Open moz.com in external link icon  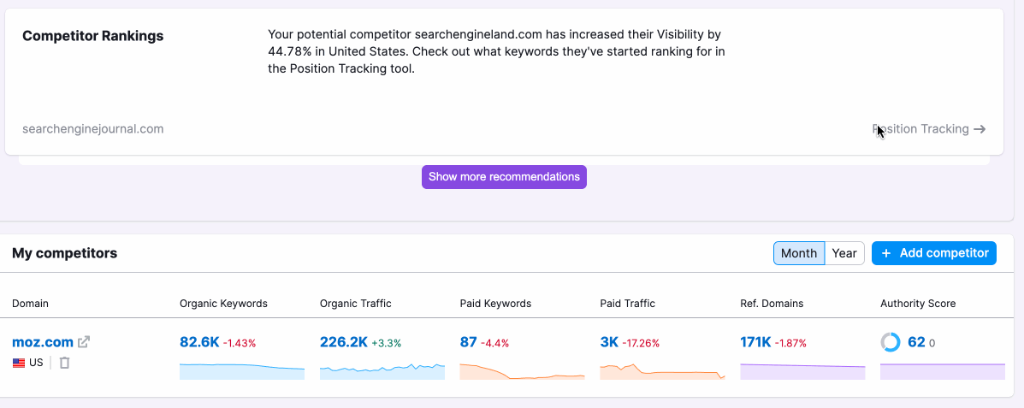(x=84, y=342)
